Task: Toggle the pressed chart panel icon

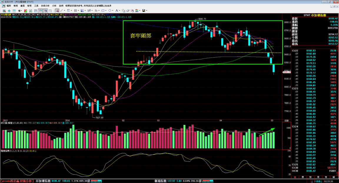Action: click(x=41, y=11)
